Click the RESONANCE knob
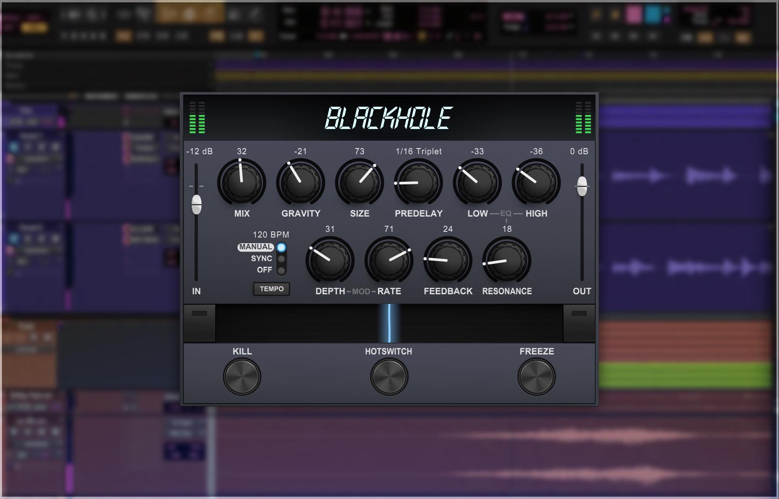Viewport: 779px width, 499px height. coord(507,260)
